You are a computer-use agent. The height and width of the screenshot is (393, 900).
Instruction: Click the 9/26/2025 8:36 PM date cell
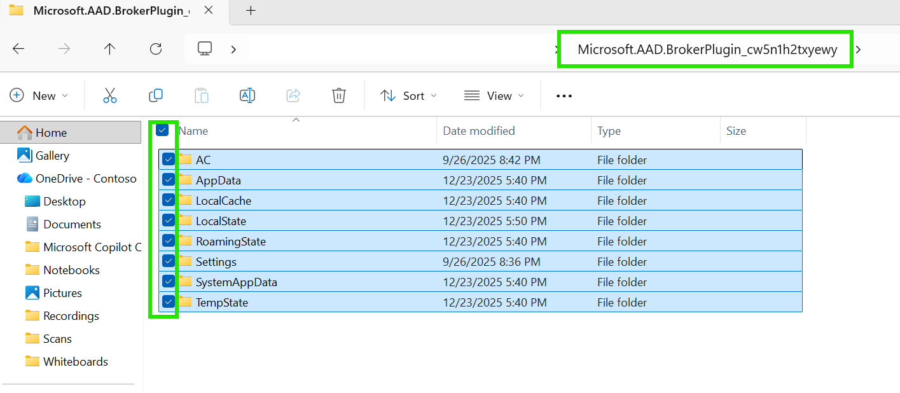click(492, 262)
